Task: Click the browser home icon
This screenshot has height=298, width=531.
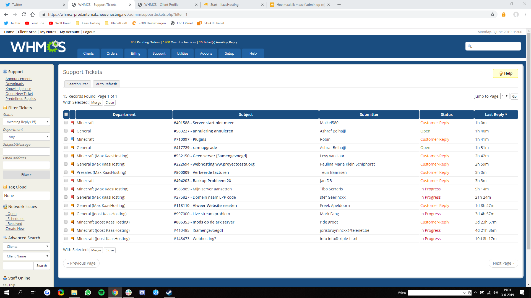Action: tap(33, 14)
